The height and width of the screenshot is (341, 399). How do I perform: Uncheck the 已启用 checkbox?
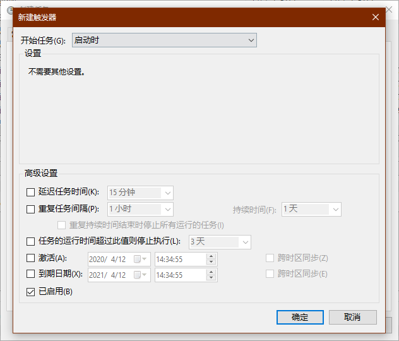[30, 292]
